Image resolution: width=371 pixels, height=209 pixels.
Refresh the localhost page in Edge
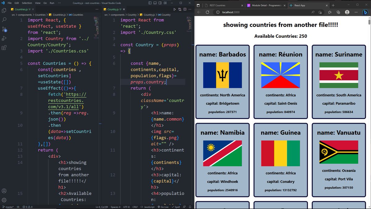click(207, 12)
